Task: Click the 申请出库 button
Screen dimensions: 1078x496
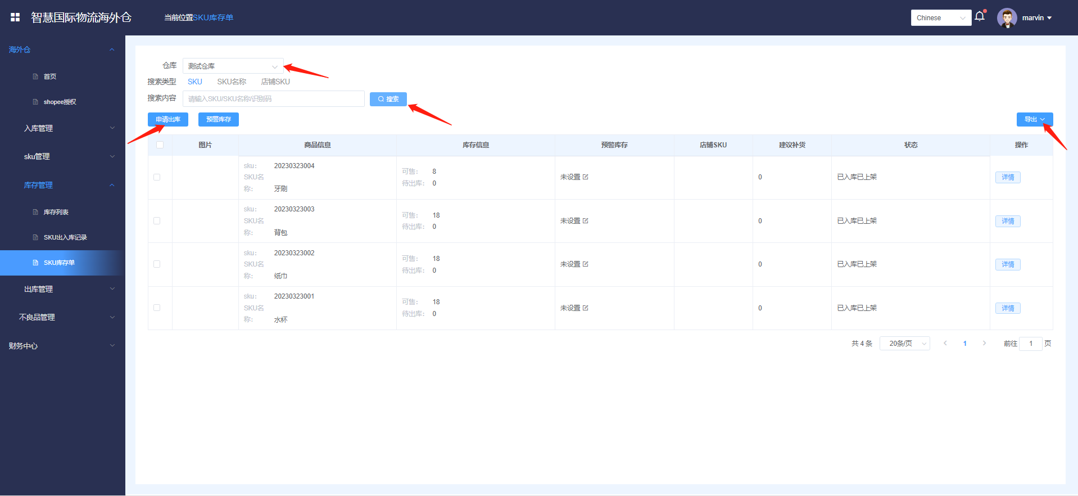Action: click(168, 120)
